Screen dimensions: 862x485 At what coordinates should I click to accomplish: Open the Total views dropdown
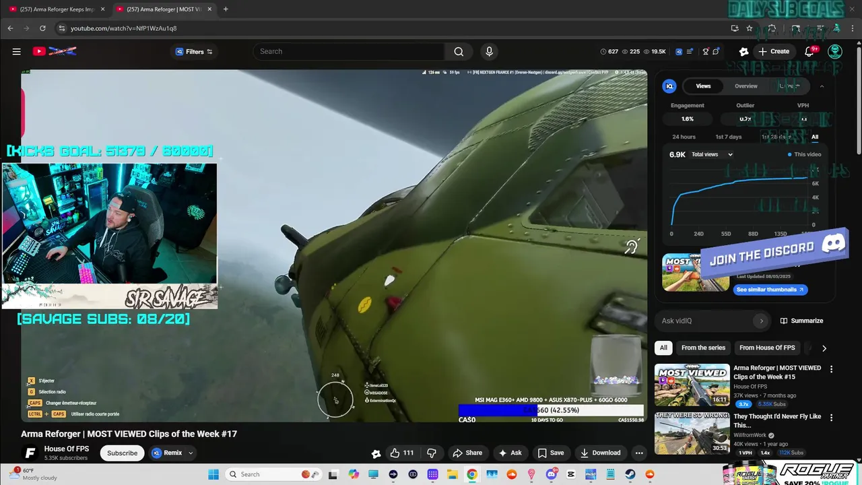pos(712,154)
